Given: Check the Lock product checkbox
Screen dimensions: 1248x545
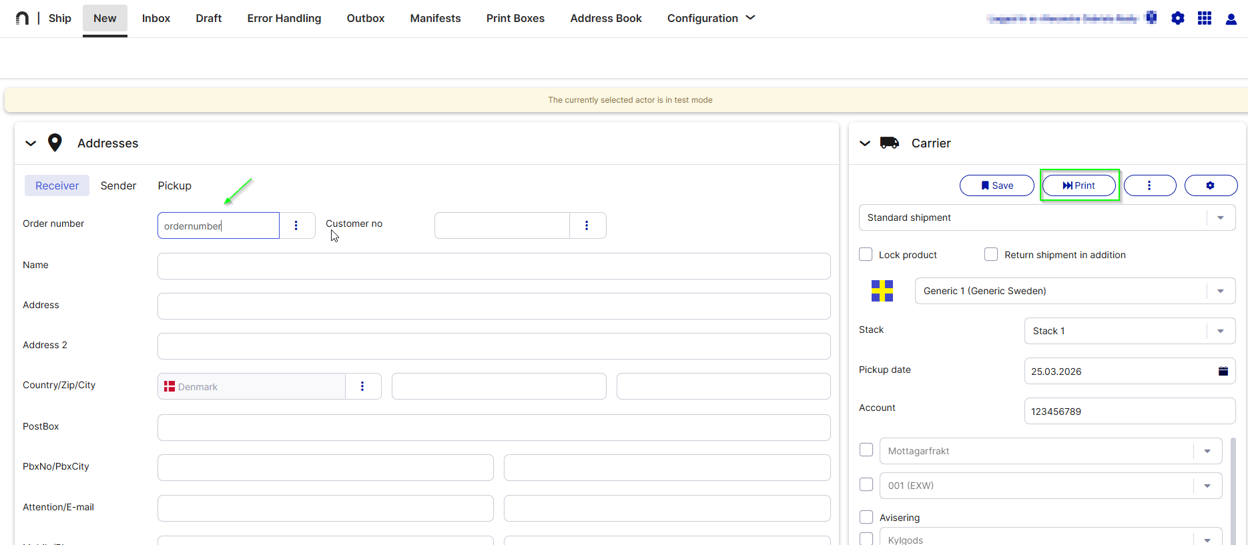Looking at the screenshot, I should [x=866, y=254].
